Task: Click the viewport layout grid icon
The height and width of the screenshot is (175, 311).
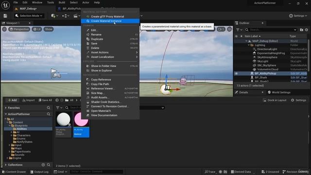Action: tap(229, 29)
